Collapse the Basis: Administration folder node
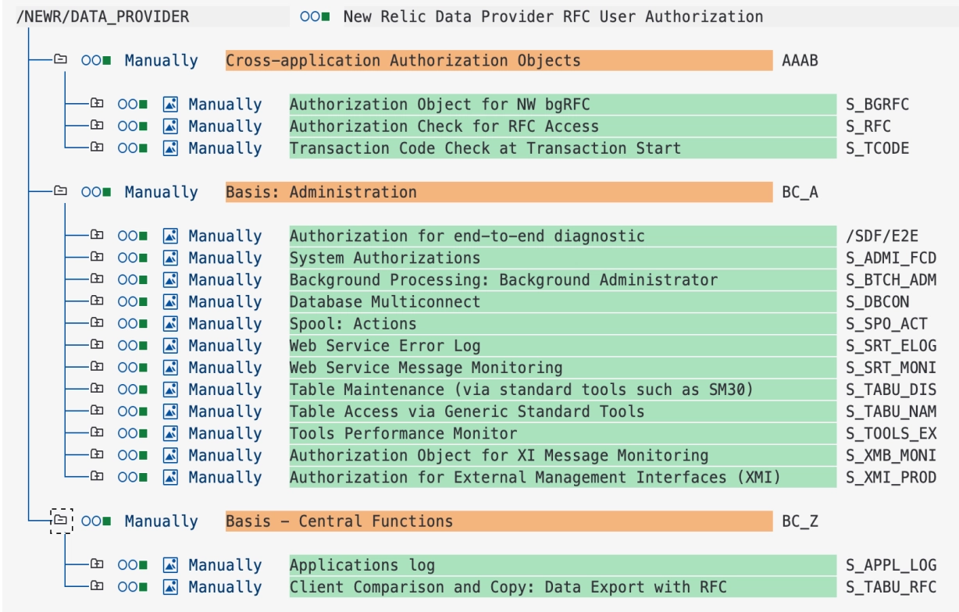This screenshot has height=612, width=959. (60, 190)
